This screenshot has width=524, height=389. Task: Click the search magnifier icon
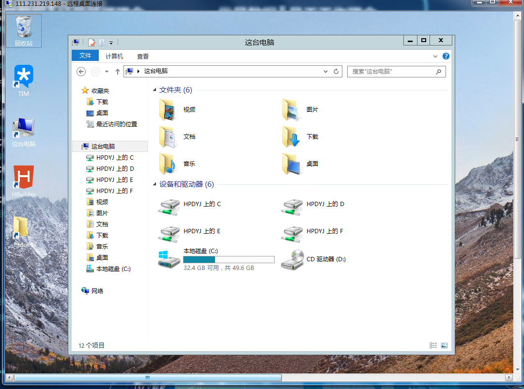[438, 72]
